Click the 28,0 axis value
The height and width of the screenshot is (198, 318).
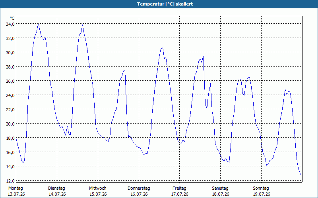tap(10, 67)
